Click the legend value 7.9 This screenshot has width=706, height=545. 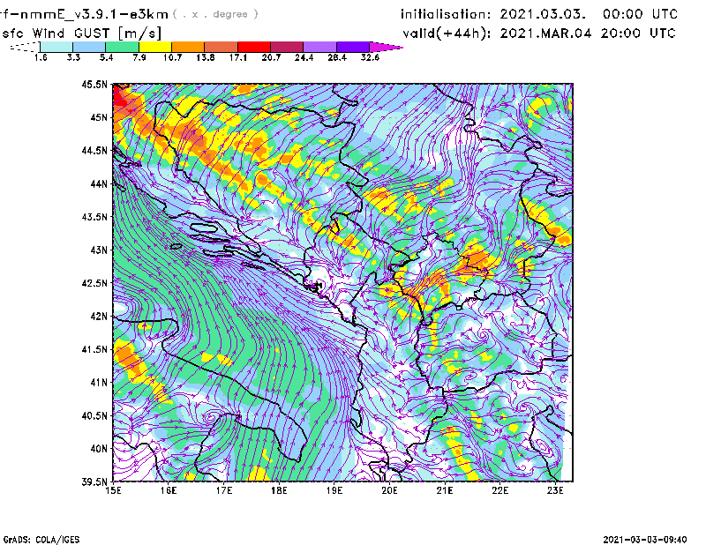139,57
